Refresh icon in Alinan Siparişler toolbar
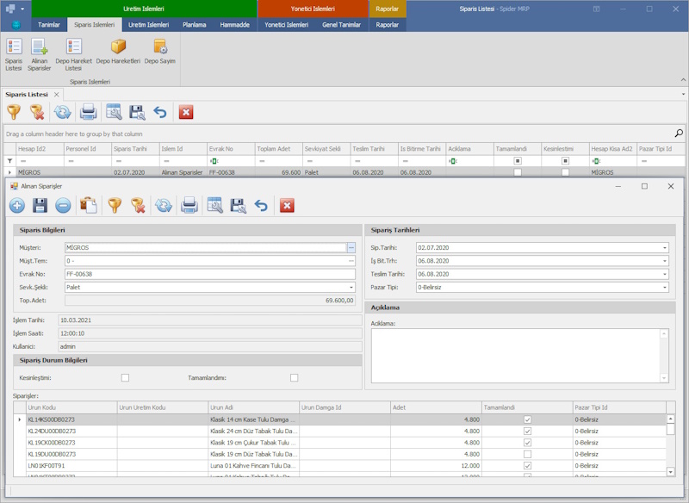This screenshot has width=689, height=503. (x=164, y=205)
